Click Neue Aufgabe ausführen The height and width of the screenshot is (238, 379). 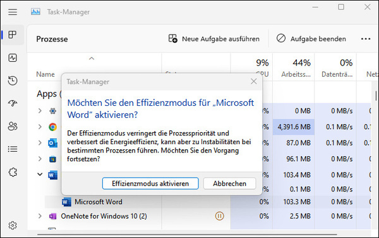tap(214, 39)
